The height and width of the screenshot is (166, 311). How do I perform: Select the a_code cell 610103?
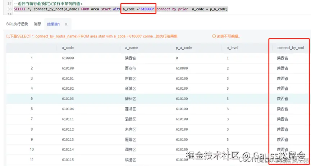click(68, 99)
